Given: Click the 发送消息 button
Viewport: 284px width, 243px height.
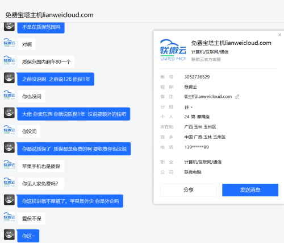Looking at the screenshot, I should pos(250,190).
